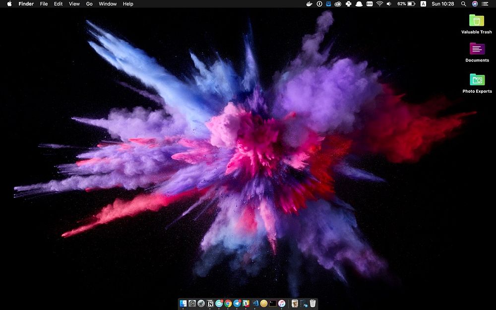Launch the Launchpad rocket icon
Viewport: 496px width, 310px height.
pyautogui.click(x=201, y=304)
